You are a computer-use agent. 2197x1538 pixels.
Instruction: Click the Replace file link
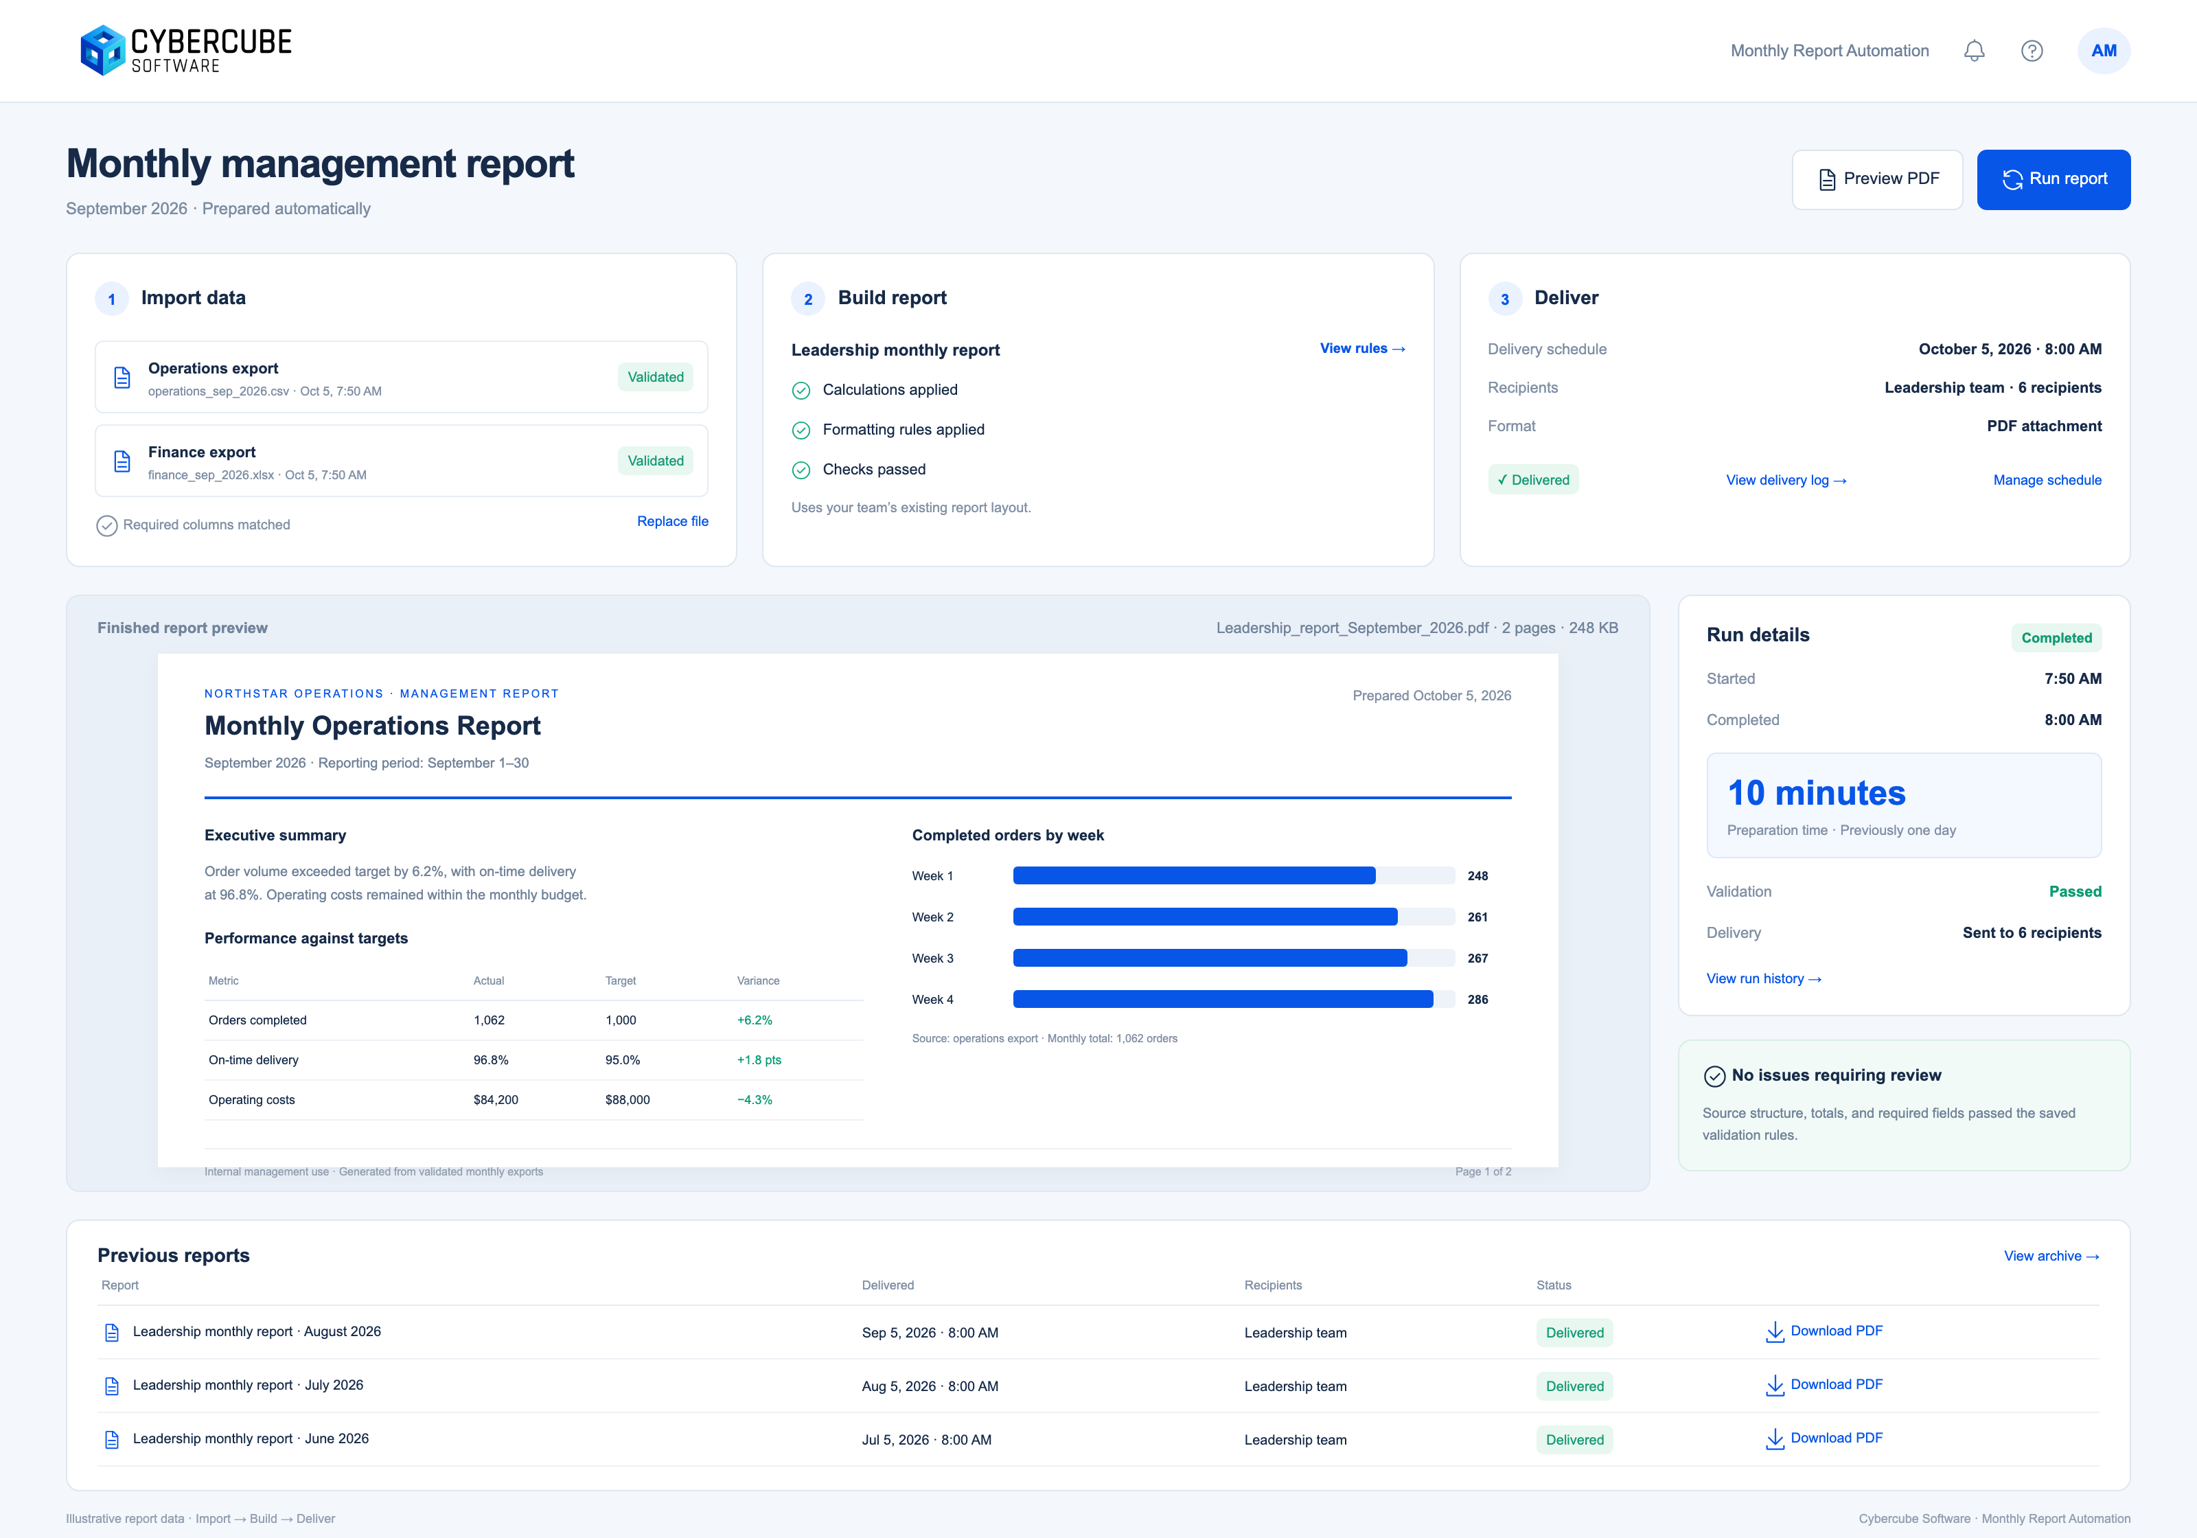(x=673, y=522)
